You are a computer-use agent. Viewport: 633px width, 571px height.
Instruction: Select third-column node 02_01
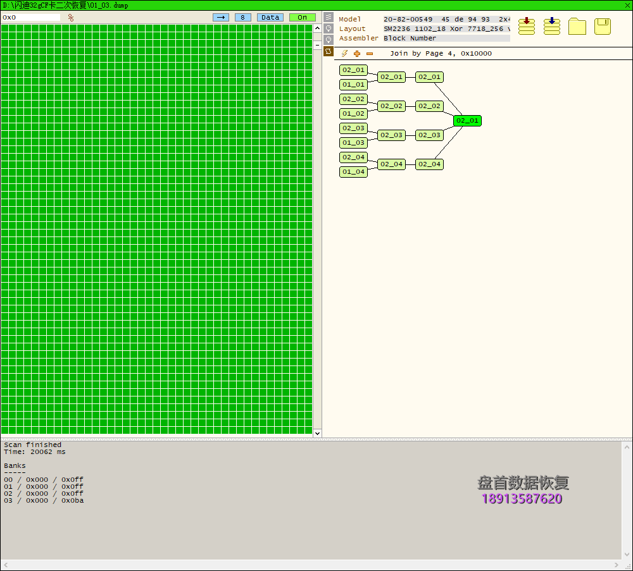coord(429,77)
